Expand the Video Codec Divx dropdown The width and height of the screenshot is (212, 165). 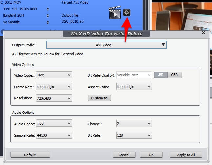coord(54,75)
